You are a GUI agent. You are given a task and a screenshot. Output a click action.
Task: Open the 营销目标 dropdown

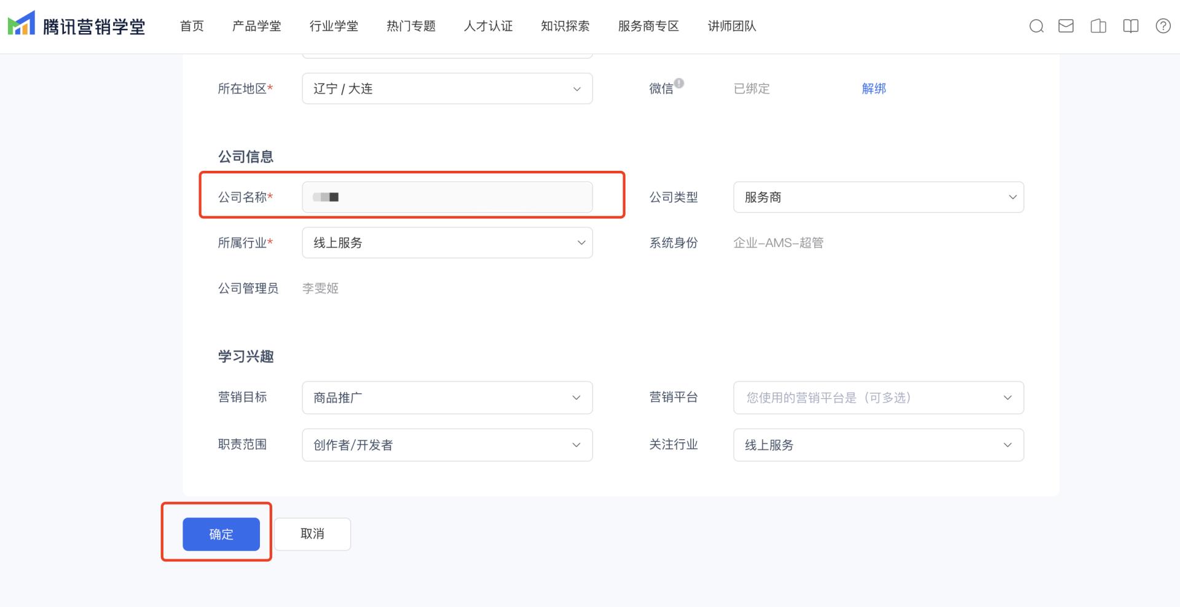(x=447, y=397)
